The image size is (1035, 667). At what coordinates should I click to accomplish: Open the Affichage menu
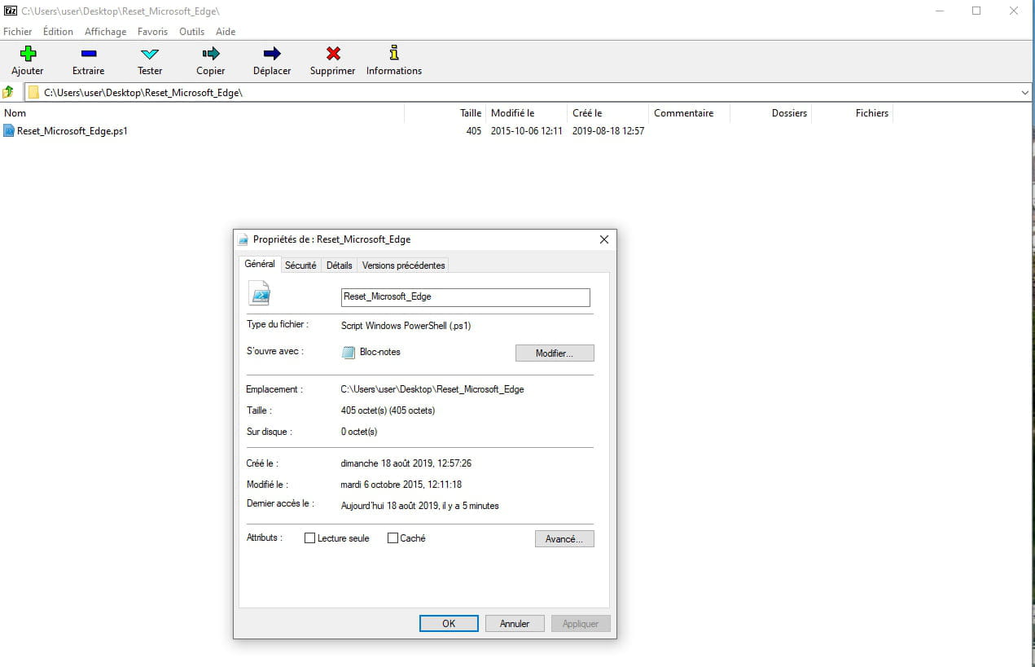pyautogui.click(x=106, y=32)
